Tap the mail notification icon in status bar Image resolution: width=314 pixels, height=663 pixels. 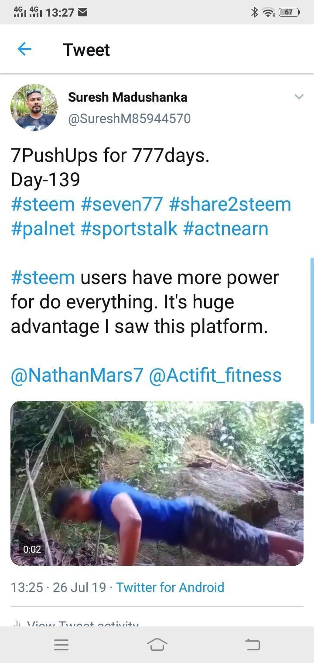(x=82, y=13)
